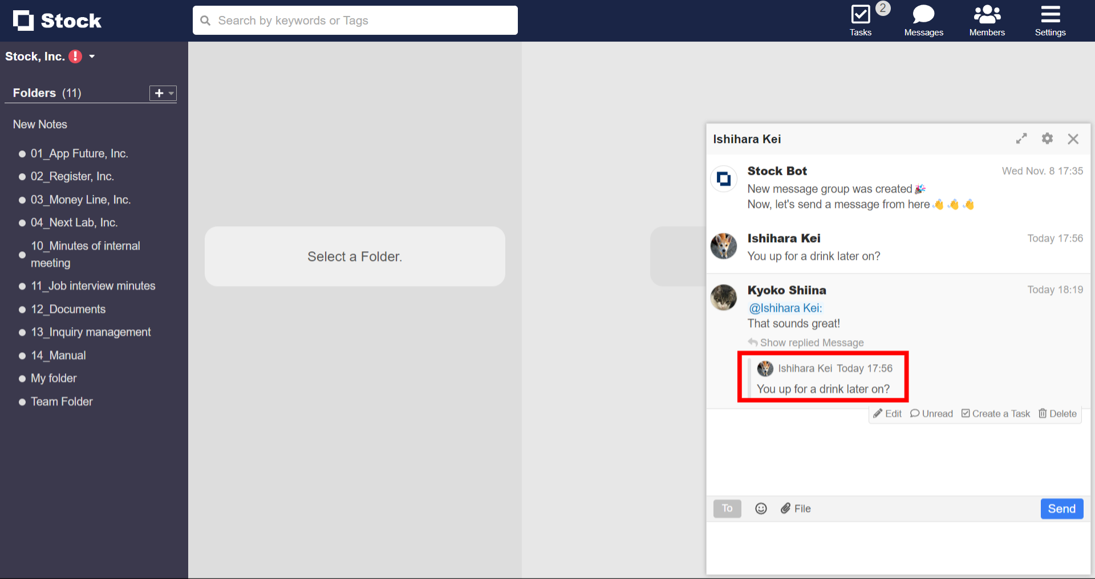Open the emoji picker icon

coord(761,508)
